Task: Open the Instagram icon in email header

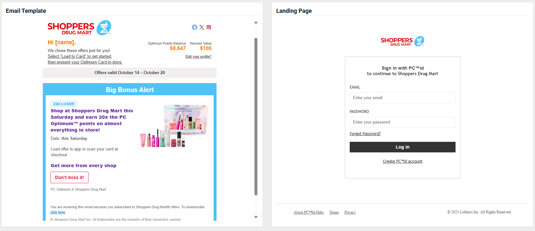Action: point(209,27)
